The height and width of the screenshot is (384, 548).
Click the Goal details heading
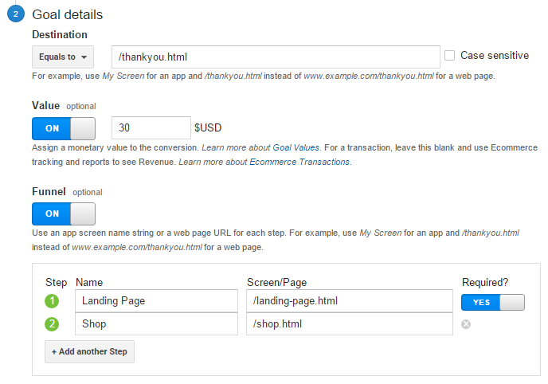67,14
